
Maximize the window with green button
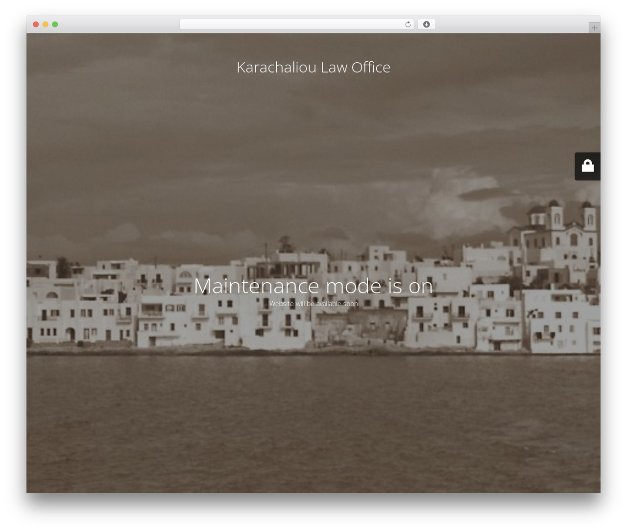55,24
